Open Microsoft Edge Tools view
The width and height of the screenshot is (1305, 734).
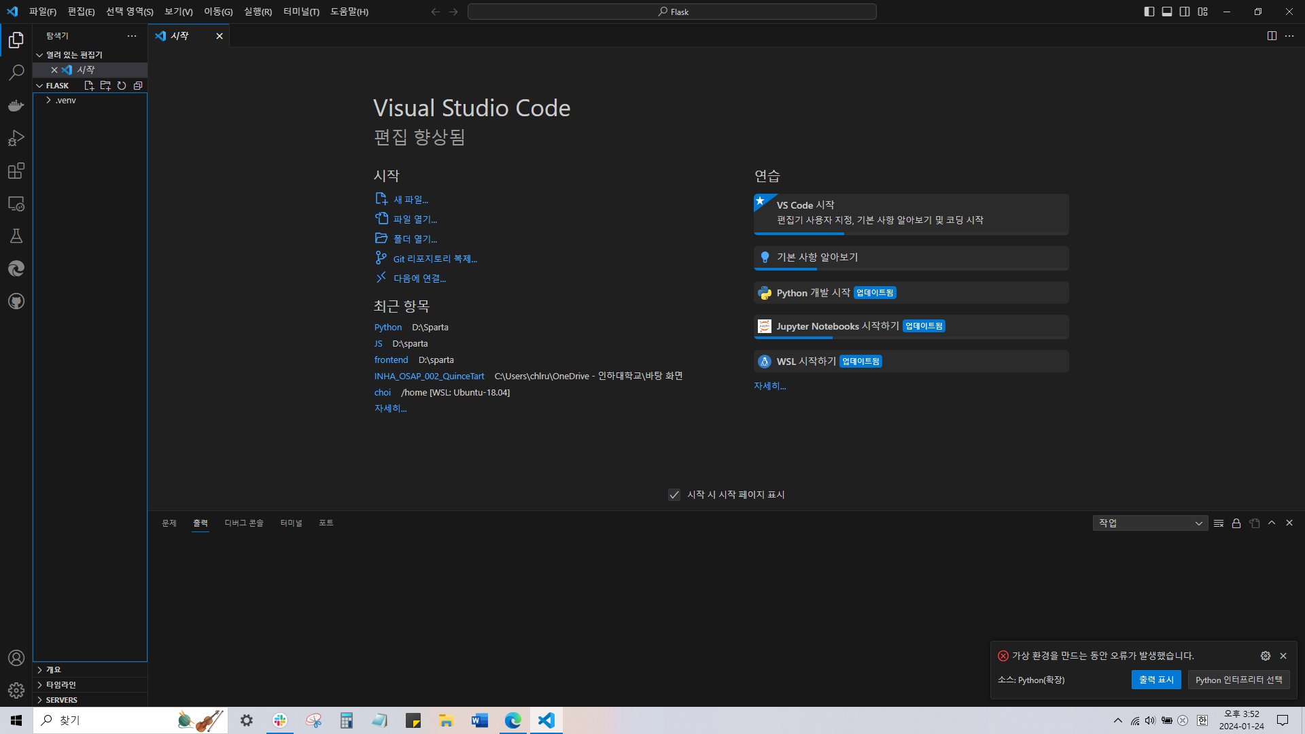pos(16,268)
